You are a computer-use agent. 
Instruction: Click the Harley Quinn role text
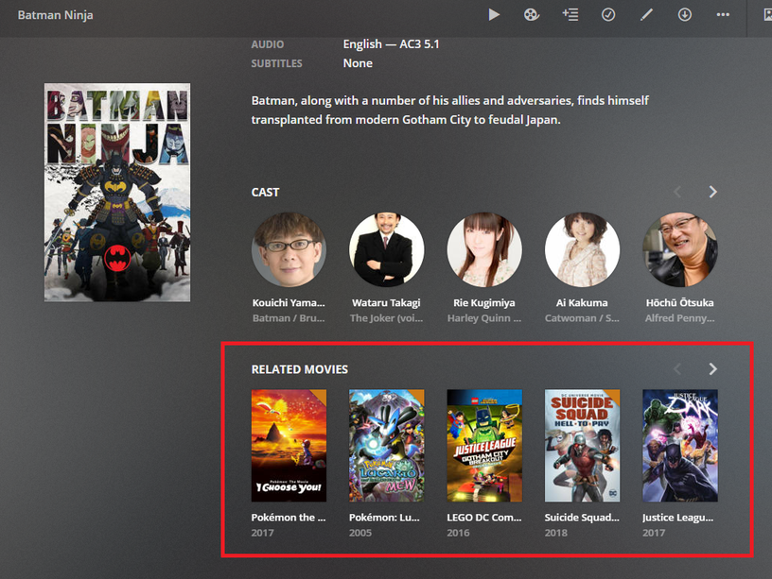click(484, 318)
